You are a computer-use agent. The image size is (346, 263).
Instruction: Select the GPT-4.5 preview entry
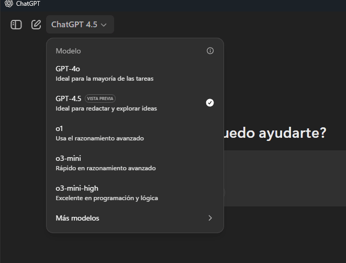point(135,103)
